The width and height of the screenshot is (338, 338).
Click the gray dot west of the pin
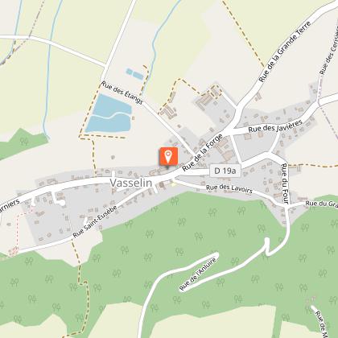point(113,157)
